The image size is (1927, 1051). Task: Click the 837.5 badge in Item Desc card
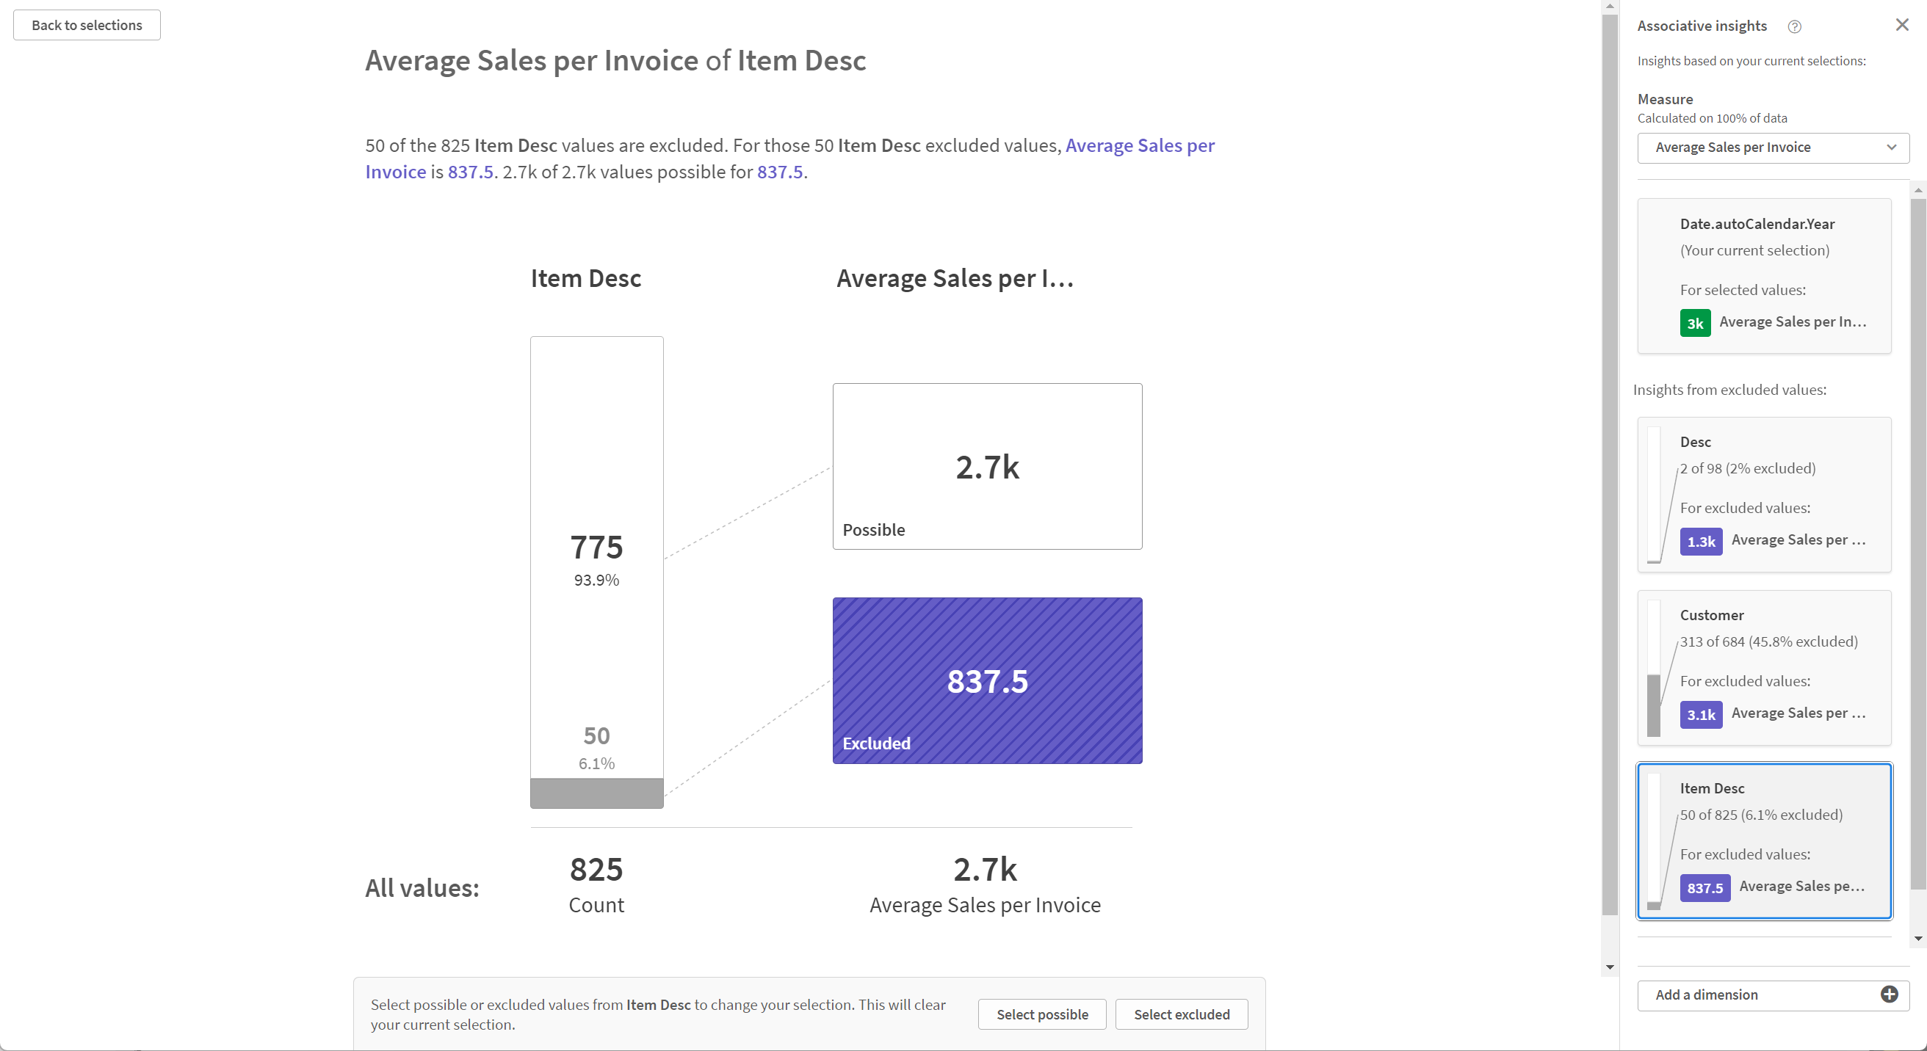(1704, 888)
